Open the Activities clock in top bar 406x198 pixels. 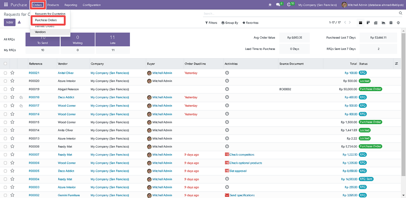tap(289, 4)
